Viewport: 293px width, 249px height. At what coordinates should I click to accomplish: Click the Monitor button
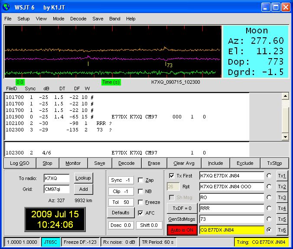(73, 163)
